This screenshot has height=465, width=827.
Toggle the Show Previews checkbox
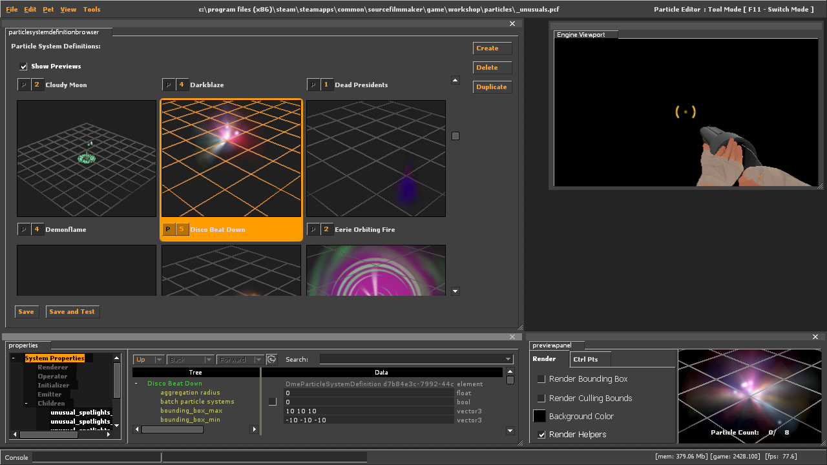24,67
